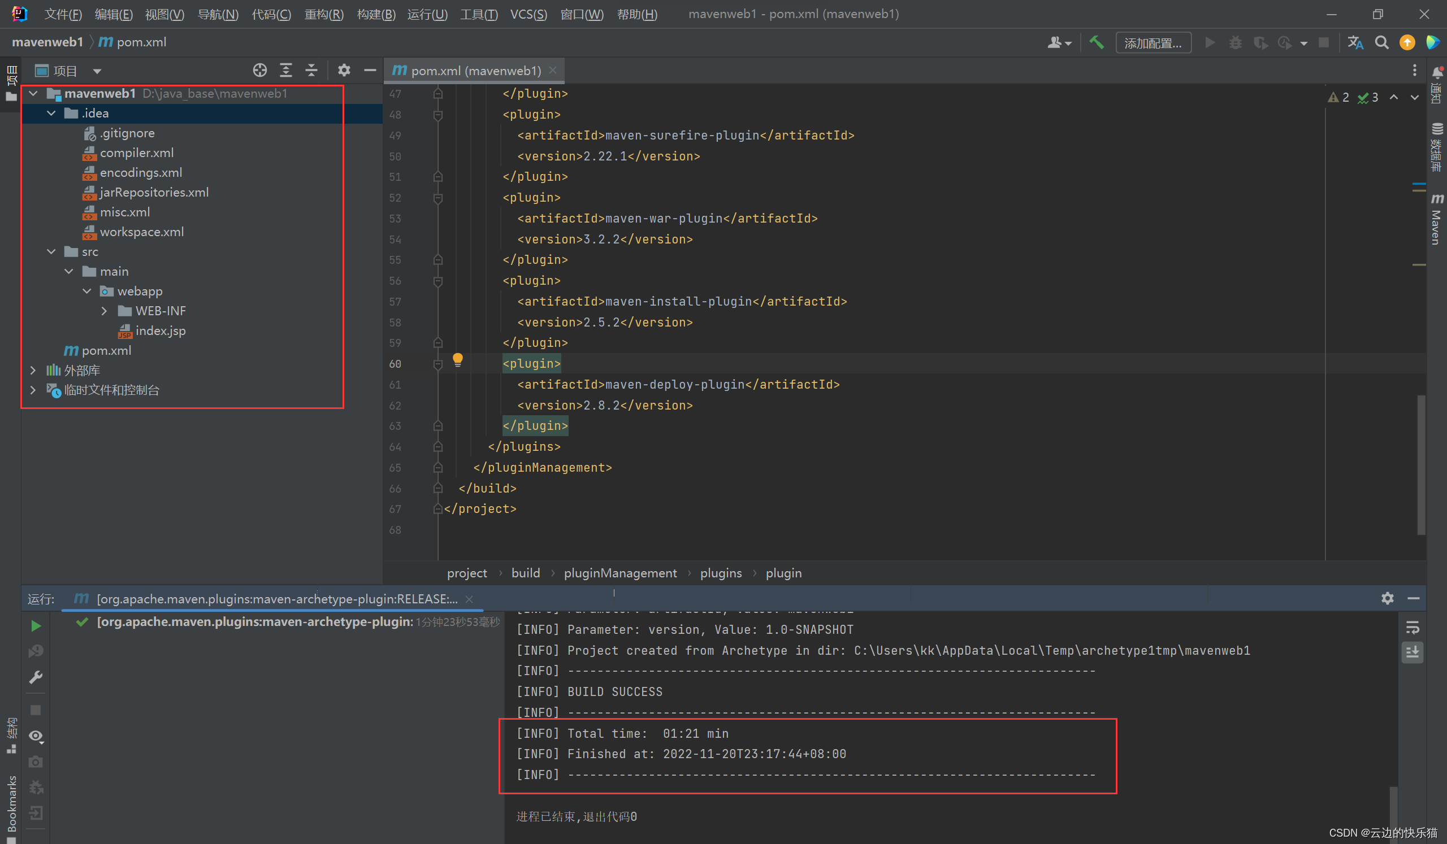Image resolution: width=1447 pixels, height=844 pixels.
Task: Select the pom.xml (mavenweb1) editor tab
Action: coord(475,71)
